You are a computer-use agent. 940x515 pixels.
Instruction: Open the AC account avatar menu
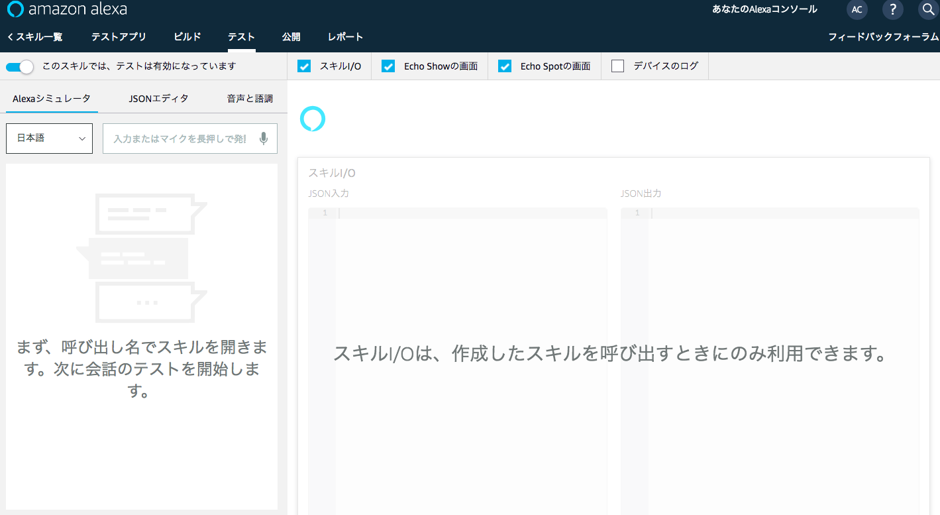tap(857, 9)
